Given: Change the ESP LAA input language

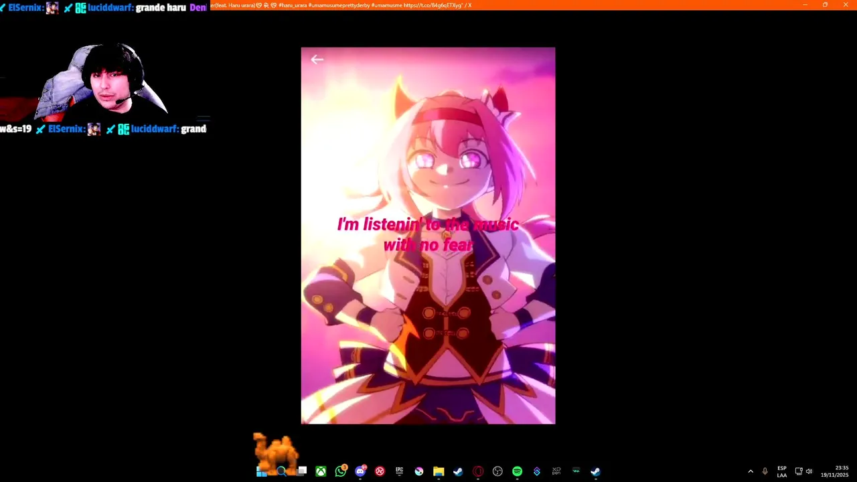Looking at the screenshot, I should 782,471.
